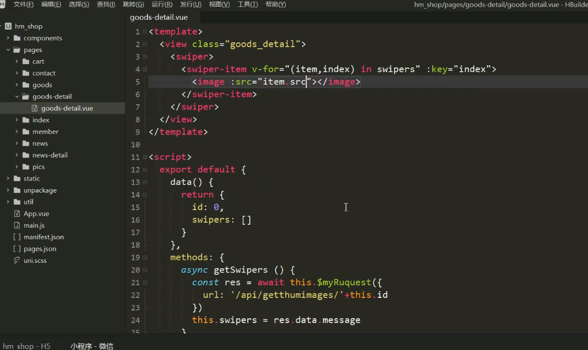Screen dimensions: 588x350
Task: Expand the unpackage folder arrow
Action: pyautogui.click(x=8, y=190)
